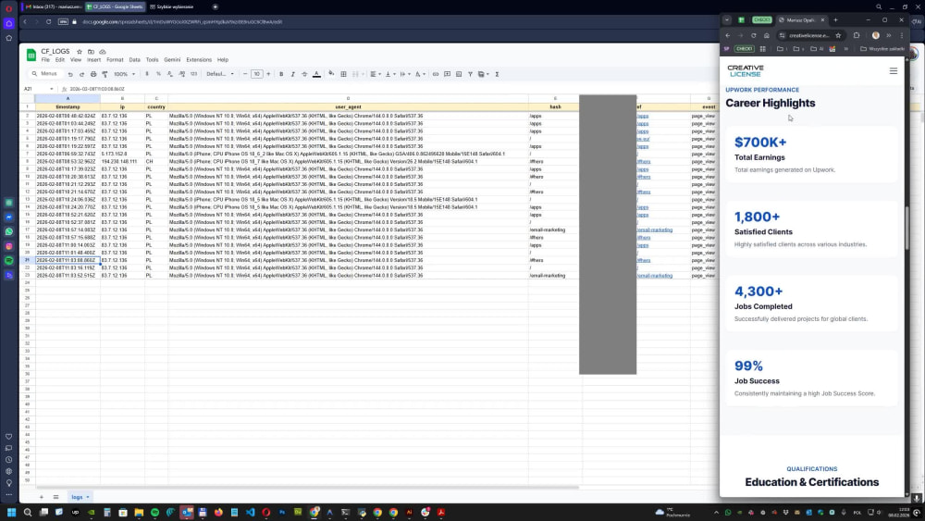The height and width of the screenshot is (521, 925).
Task: Open VS Code from the taskbar
Action: pyautogui.click(x=251, y=512)
